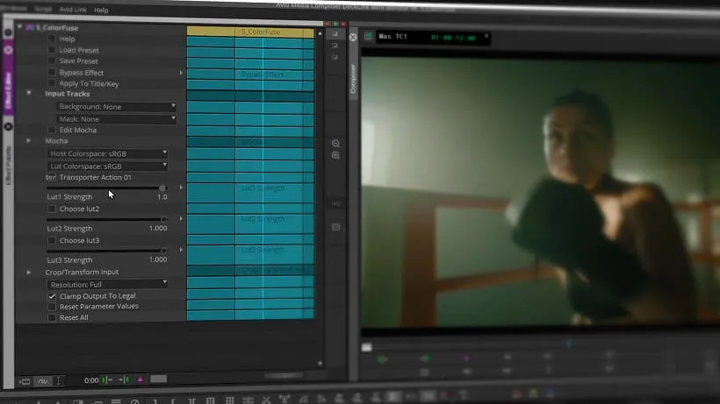Click the HQ render quality icon
720x404 pixels.
335,203
